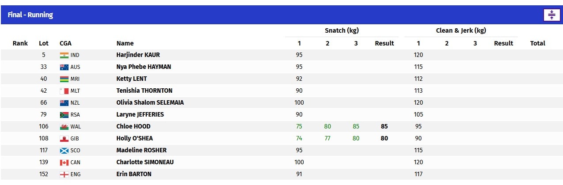Click Malta flag next to MLT
This screenshot has height=185, width=563.
pyautogui.click(x=64, y=91)
